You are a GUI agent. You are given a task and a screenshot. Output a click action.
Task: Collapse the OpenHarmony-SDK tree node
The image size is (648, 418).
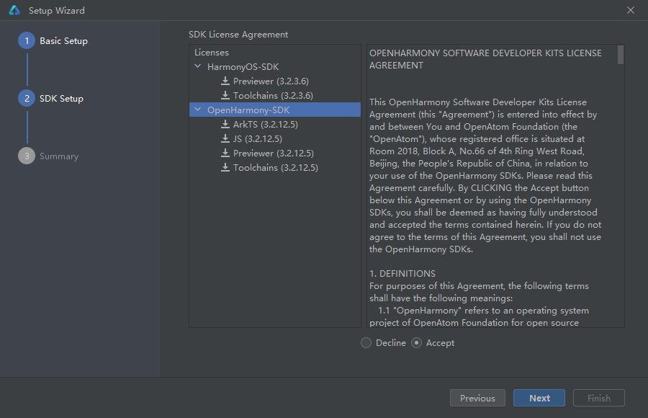pos(198,110)
